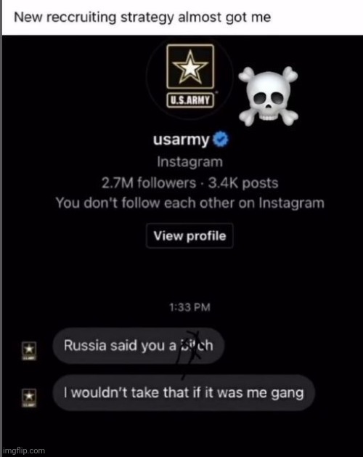Click the imgflip.com watermark

[24, 450]
